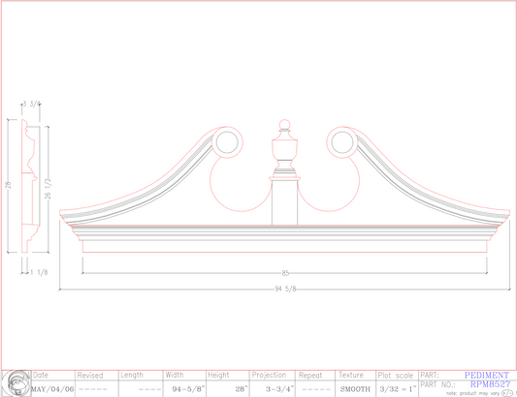517x397 pixels.
Task: Click the "1 1/8" dimension label
Action: [39, 272]
